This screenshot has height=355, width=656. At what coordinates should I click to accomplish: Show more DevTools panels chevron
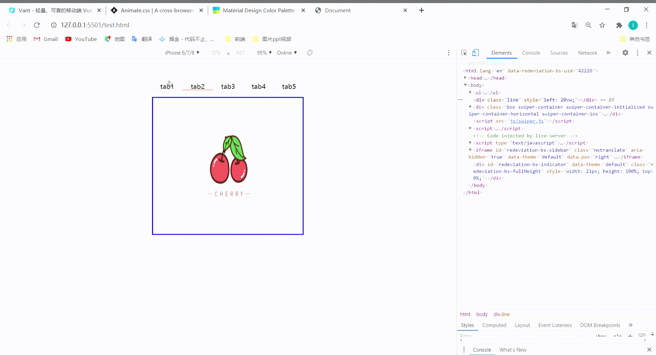point(609,53)
